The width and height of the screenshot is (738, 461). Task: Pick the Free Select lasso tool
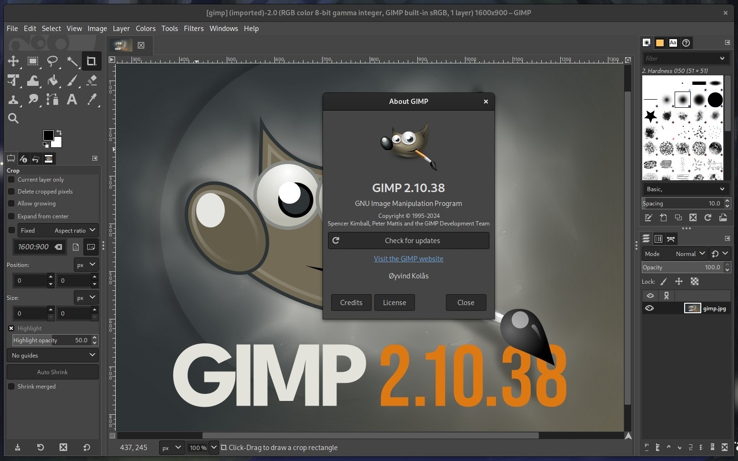tap(52, 61)
